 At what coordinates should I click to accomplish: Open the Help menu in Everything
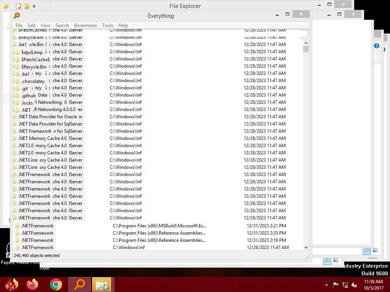click(123, 25)
